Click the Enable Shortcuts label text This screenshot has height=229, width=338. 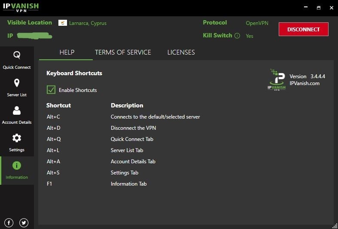(x=78, y=90)
